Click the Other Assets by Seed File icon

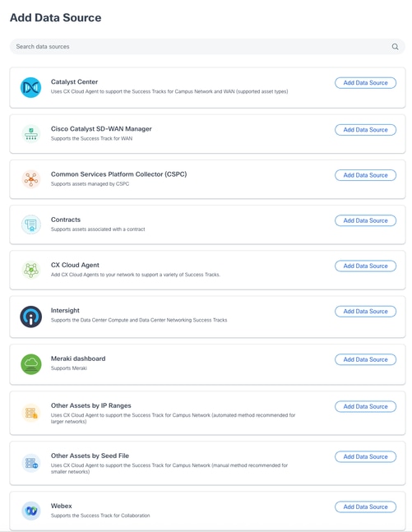coord(31,463)
